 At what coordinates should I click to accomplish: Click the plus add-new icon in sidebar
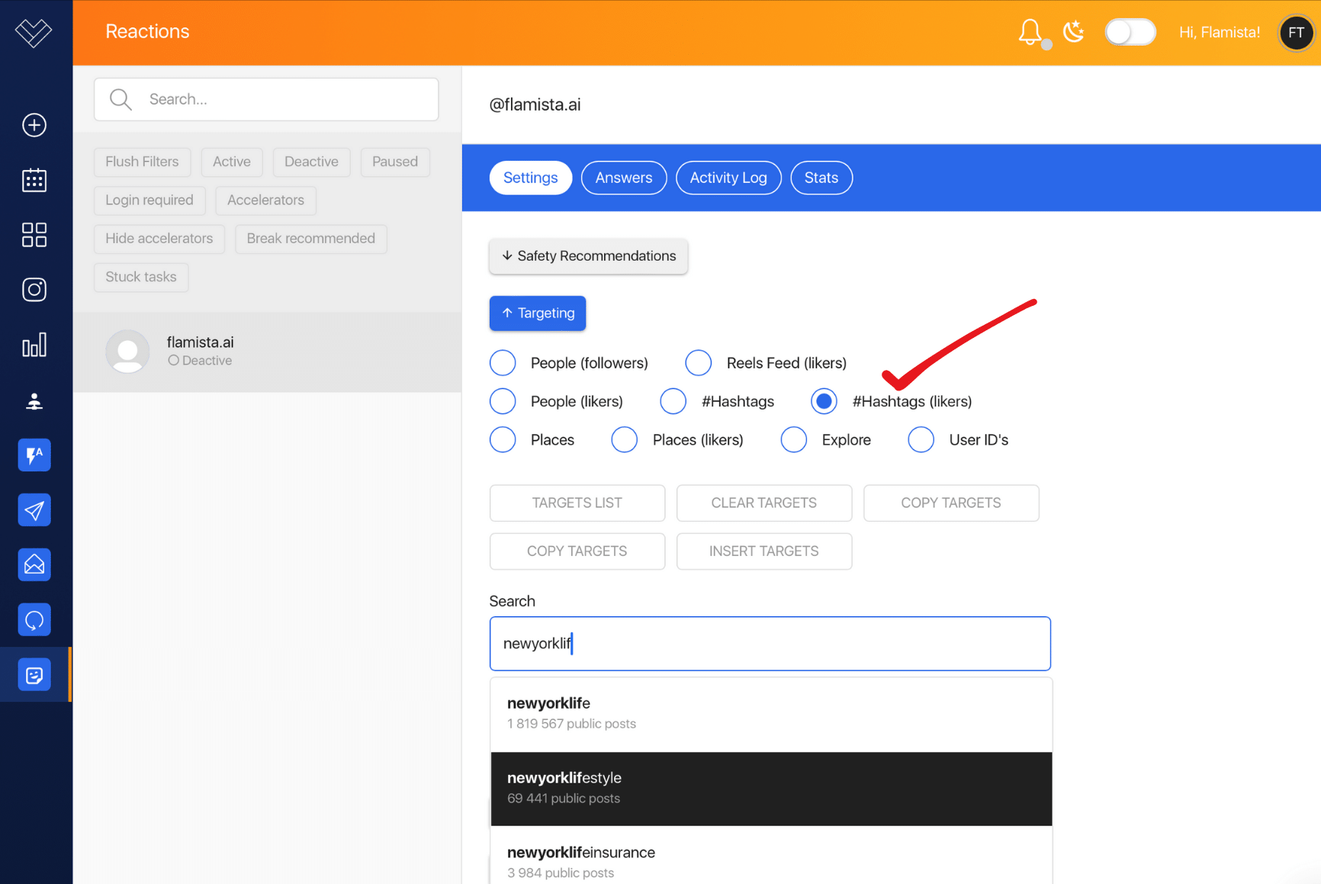tap(34, 125)
